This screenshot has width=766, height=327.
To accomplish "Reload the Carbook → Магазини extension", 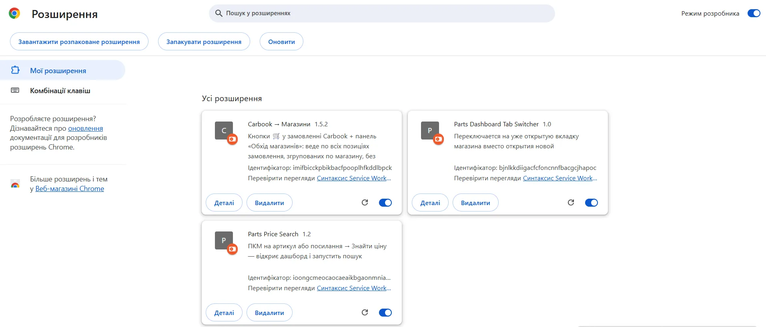I will 365,203.
